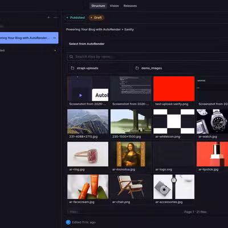
Task: Open the strapi-uploads folder
Action: 99,68
